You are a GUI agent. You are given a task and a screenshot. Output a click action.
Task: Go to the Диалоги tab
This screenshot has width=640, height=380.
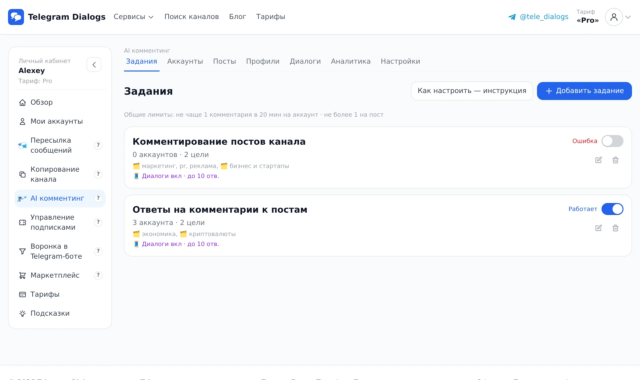tap(305, 61)
